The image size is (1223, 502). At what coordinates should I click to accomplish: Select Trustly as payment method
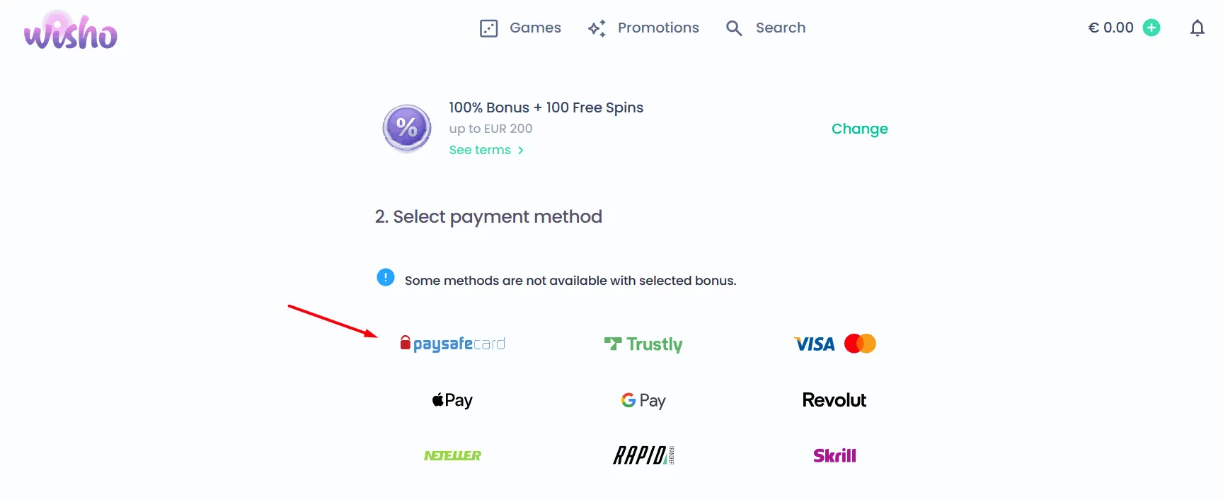[643, 344]
